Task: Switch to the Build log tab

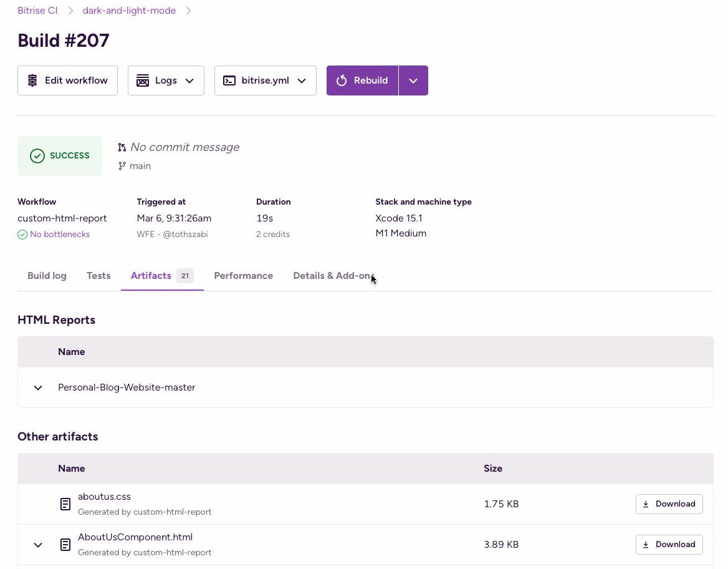Action: click(x=47, y=276)
